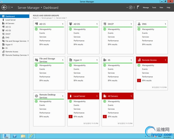The width and height of the screenshot is (174, 139).
Task: Click red 2 badge in All Servers tile
Action: 105,117
